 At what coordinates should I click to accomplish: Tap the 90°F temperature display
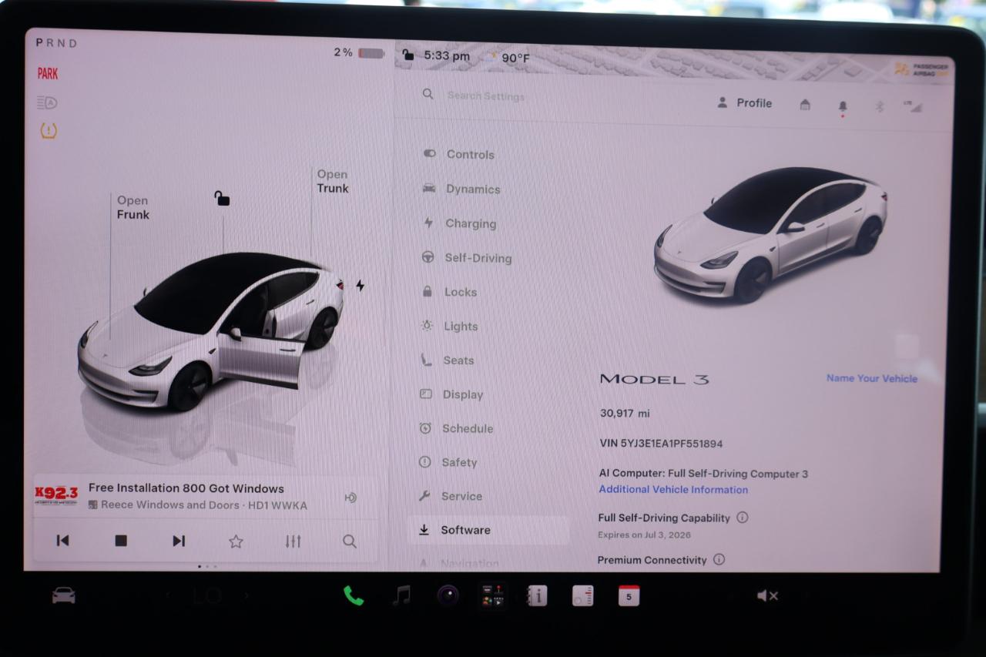tap(515, 58)
